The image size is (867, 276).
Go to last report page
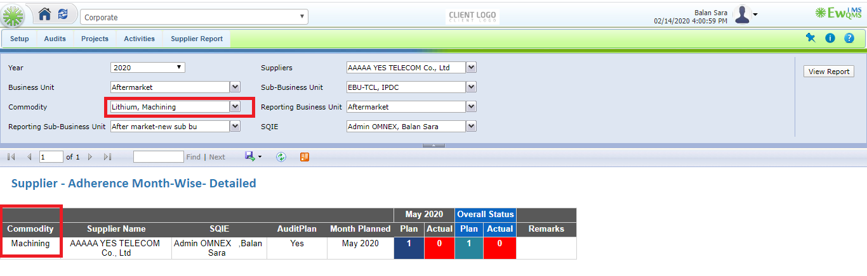coord(107,157)
